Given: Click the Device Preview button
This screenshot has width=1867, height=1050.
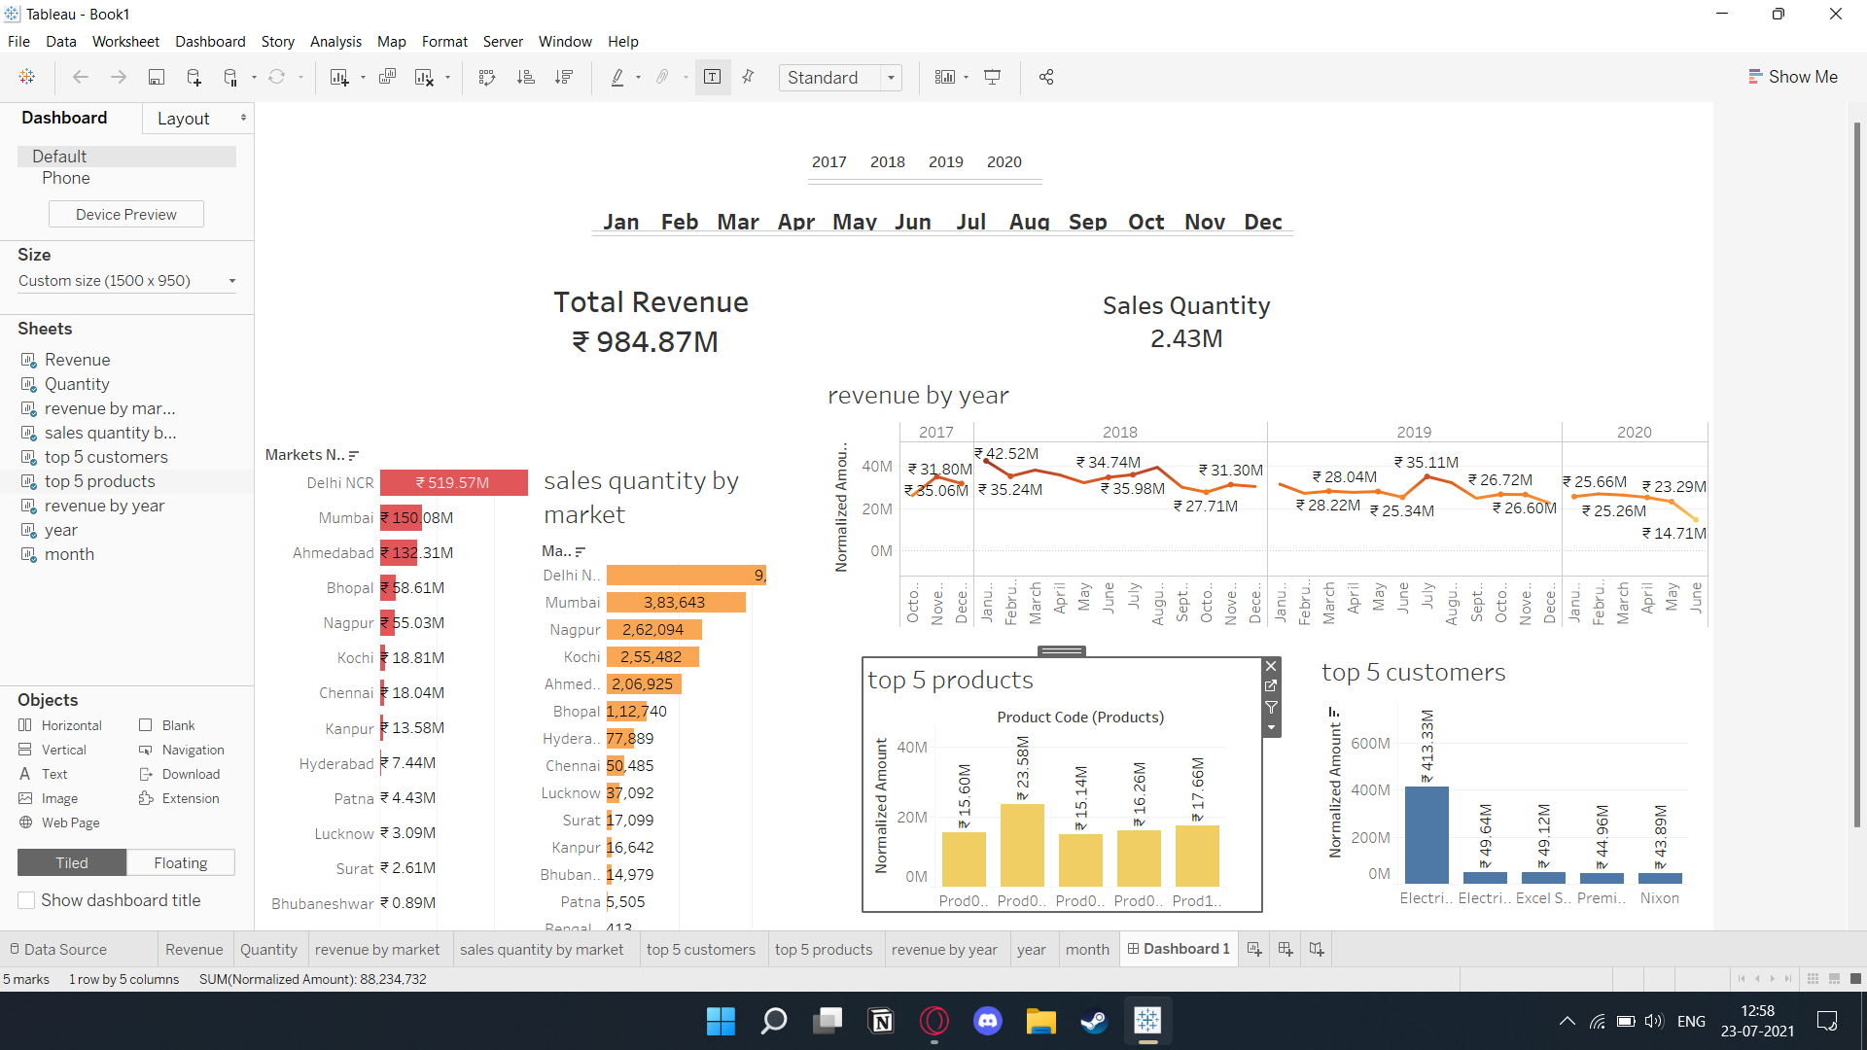Looking at the screenshot, I should pyautogui.click(x=125, y=214).
